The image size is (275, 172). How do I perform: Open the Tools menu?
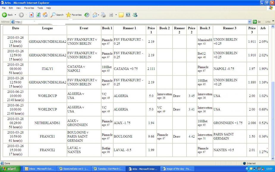coord(40,8)
